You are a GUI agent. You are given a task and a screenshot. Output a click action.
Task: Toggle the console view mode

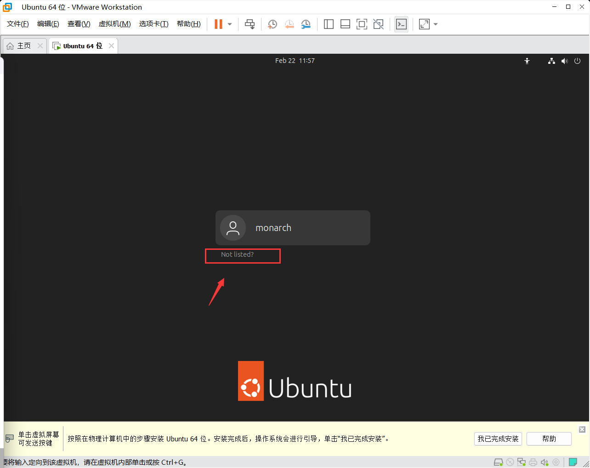coord(401,24)
